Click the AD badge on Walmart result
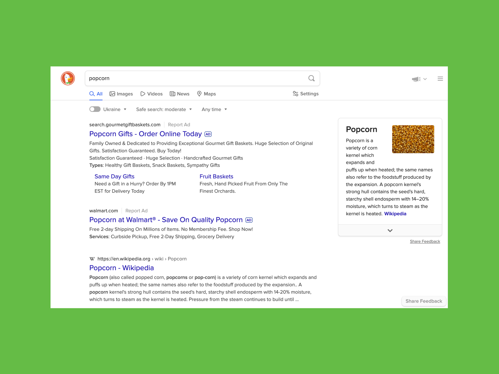Screen dimensions: 499x374 tap(249, 220)
